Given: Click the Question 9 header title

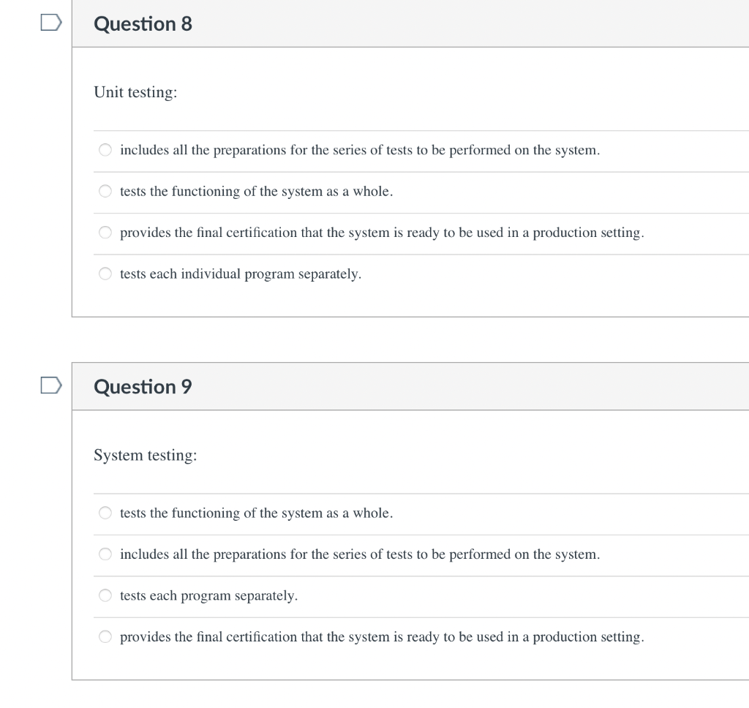Looking at the screenshot, I should coord(143,387).
